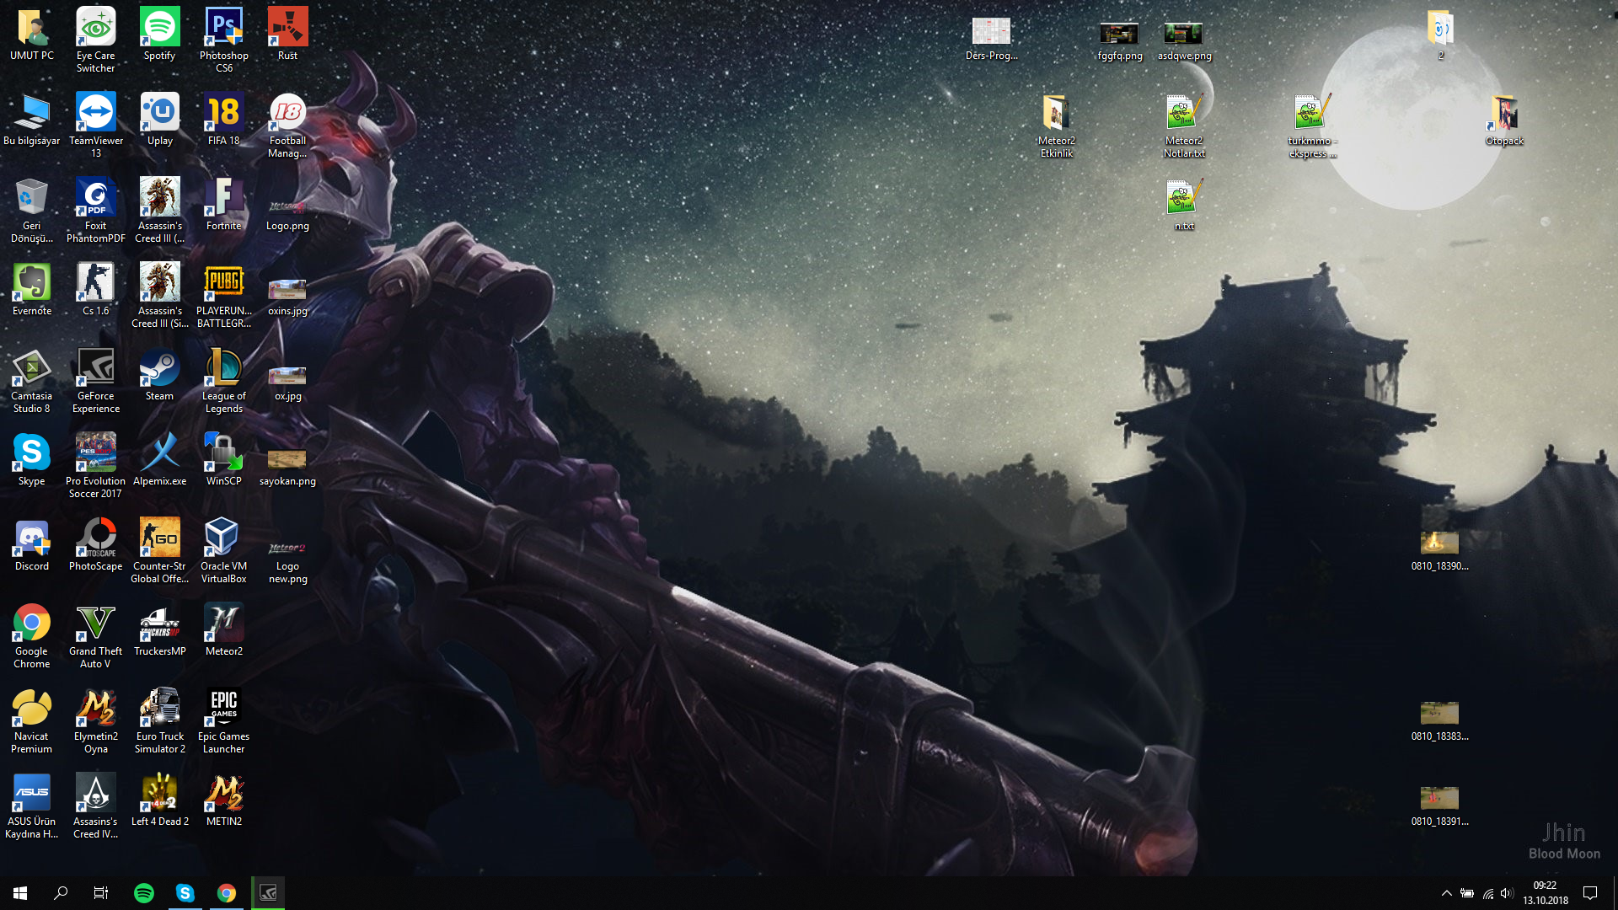Launch TruckersMP shortcut
Image resolution: width=1618 pixels, height=910 pixels.
coord(159,629)
